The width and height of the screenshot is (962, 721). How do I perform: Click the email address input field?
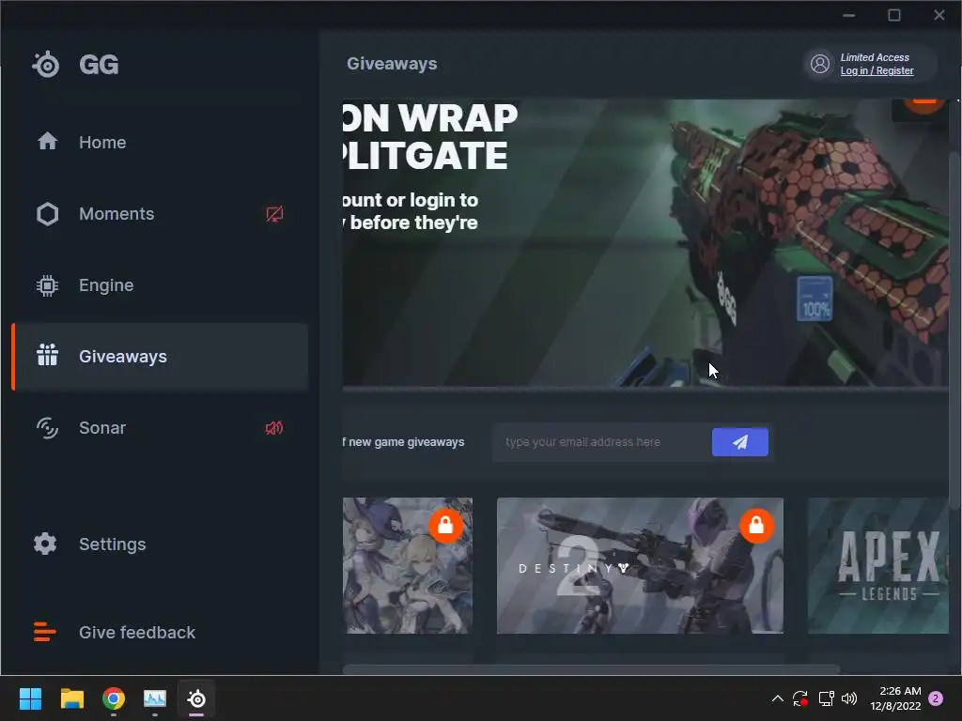(602, 442)
